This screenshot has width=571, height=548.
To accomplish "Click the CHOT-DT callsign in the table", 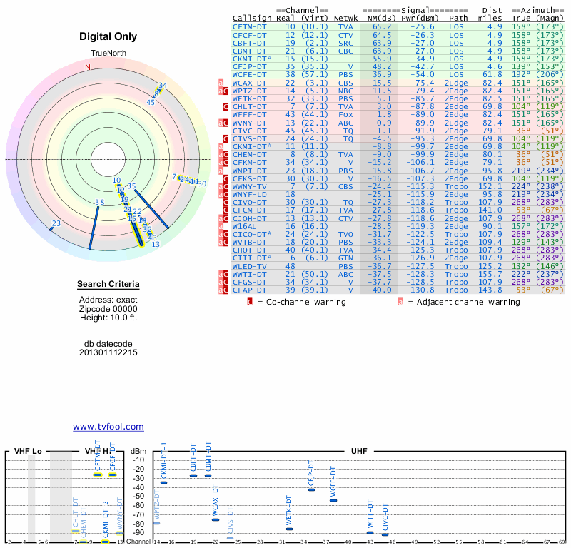I will (x=249, y=250).
